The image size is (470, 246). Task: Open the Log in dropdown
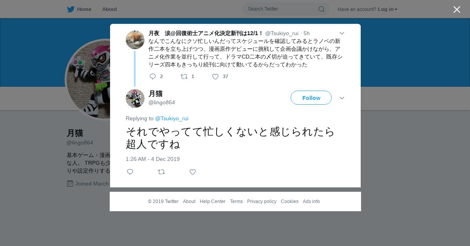387,9
